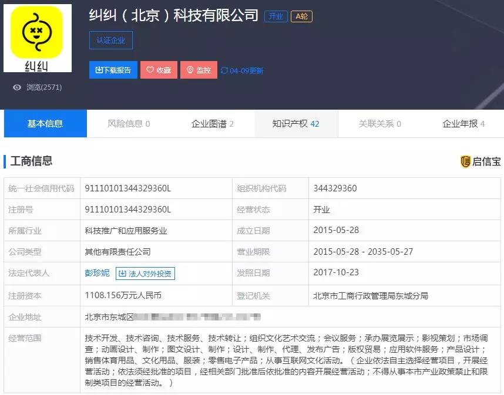504x395 pixels.
Task: Open the 知识产权 tab showing 42 items
Action: click(x=297, y=124)
